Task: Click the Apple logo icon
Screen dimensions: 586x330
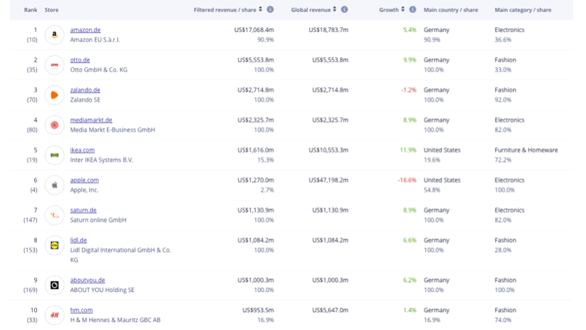Action: (54, 185)
